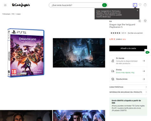Open the user account icon
Image resolution: width=151 pixels, height=121 pixels.
(135, 5)
